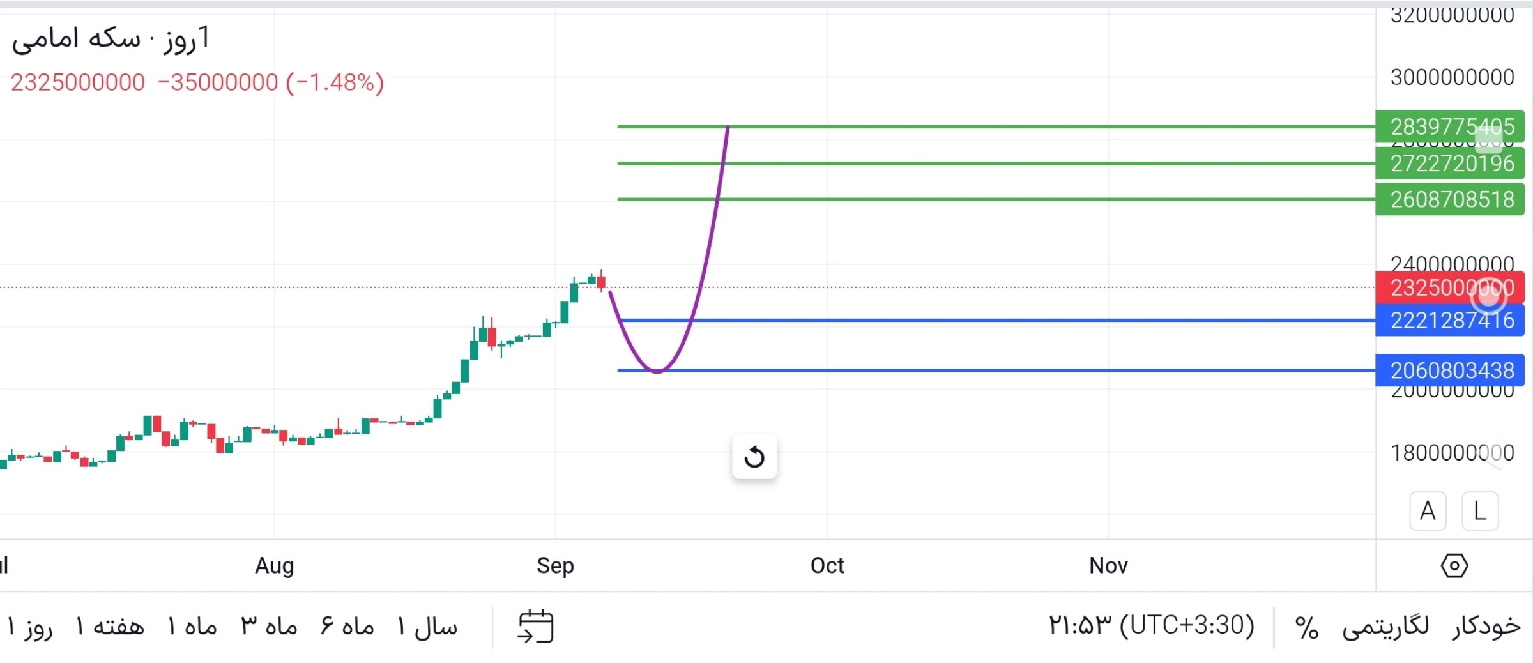The width and height of the screenshot is (1533, 663).
Task: Choose the ۱ سال range
Action: (427, 627)
